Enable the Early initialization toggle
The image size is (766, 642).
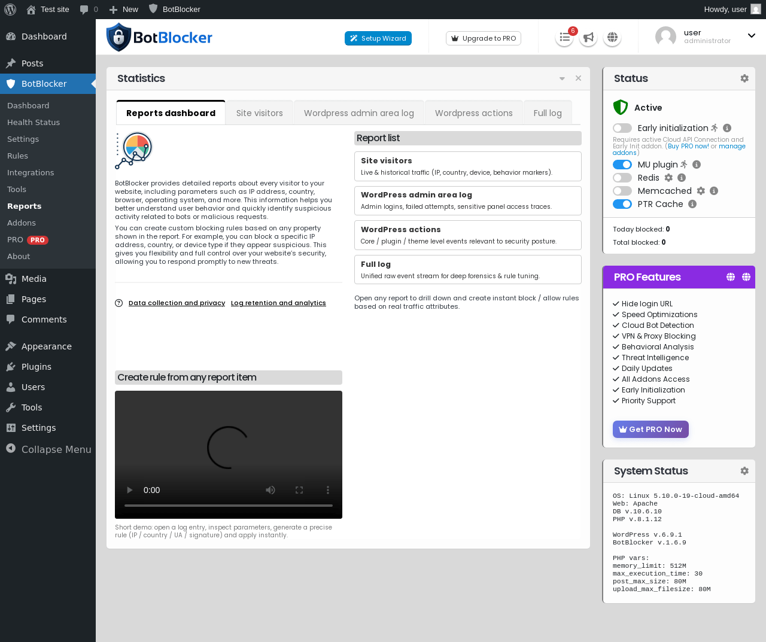622,128
